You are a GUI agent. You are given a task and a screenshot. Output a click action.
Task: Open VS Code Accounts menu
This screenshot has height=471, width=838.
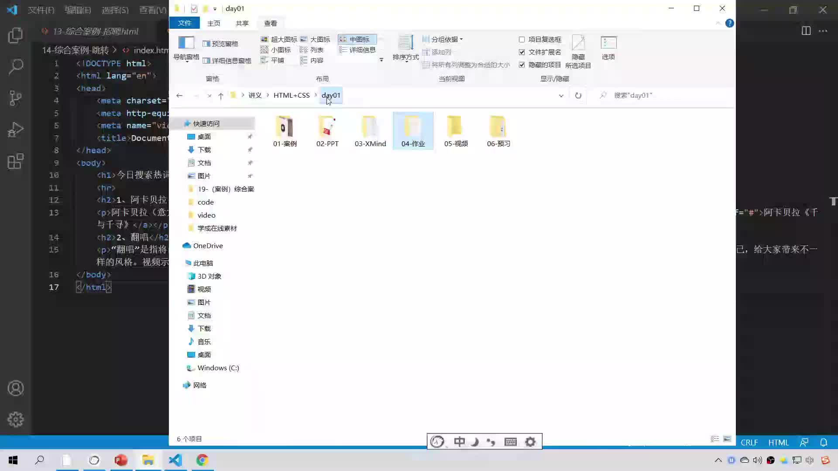[16, 388]
